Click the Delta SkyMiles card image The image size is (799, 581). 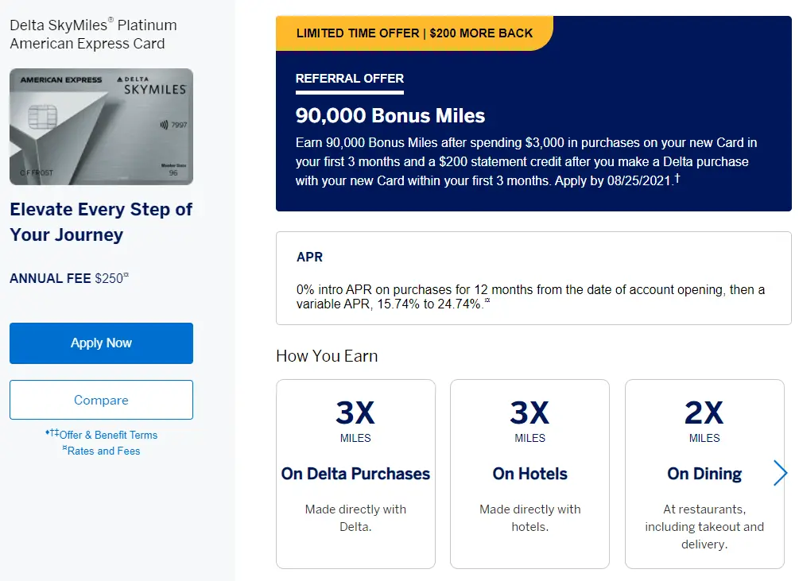(x=101, y=126)
